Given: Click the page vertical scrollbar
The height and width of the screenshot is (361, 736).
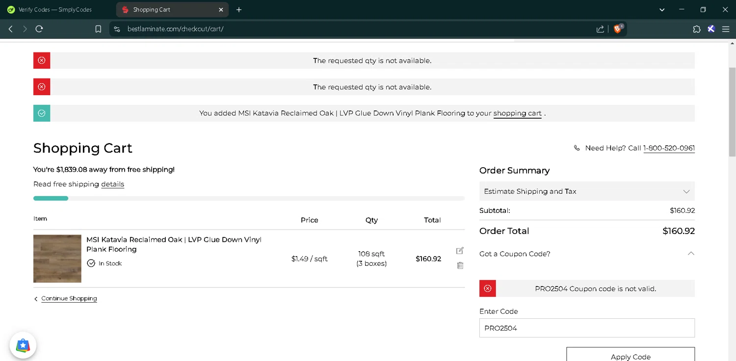Looking at the screenshot, I should point(732,111).
